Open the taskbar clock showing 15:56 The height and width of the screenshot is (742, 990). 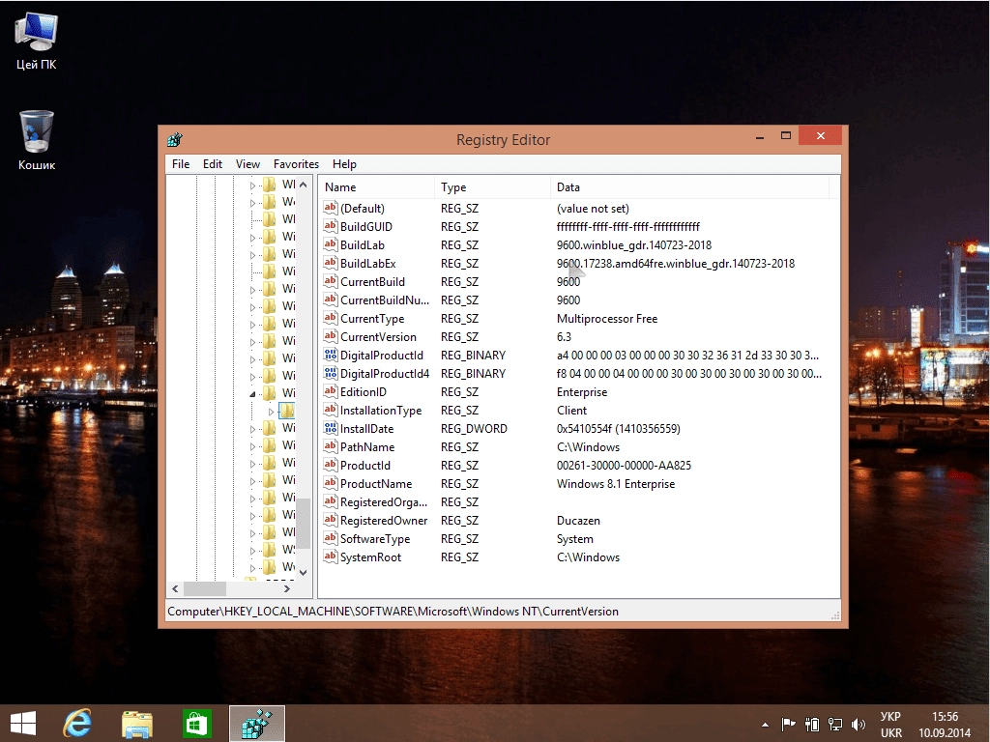(x=945, y=725)
